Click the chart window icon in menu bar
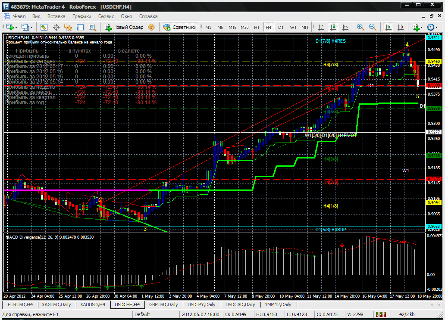 coord(6,16)
